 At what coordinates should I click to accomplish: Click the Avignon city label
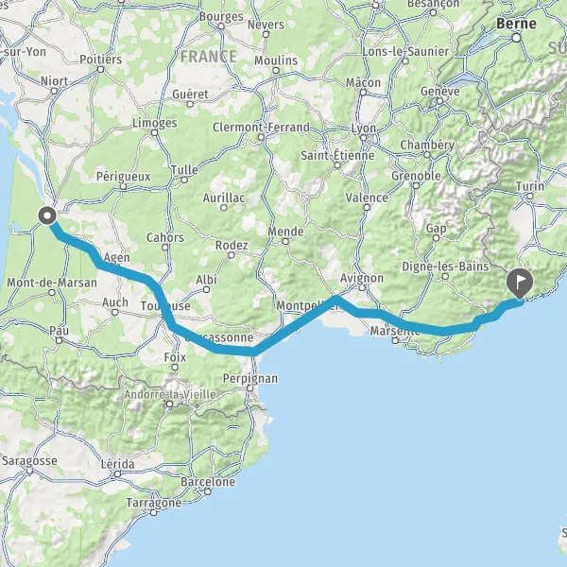coord(362,278)
